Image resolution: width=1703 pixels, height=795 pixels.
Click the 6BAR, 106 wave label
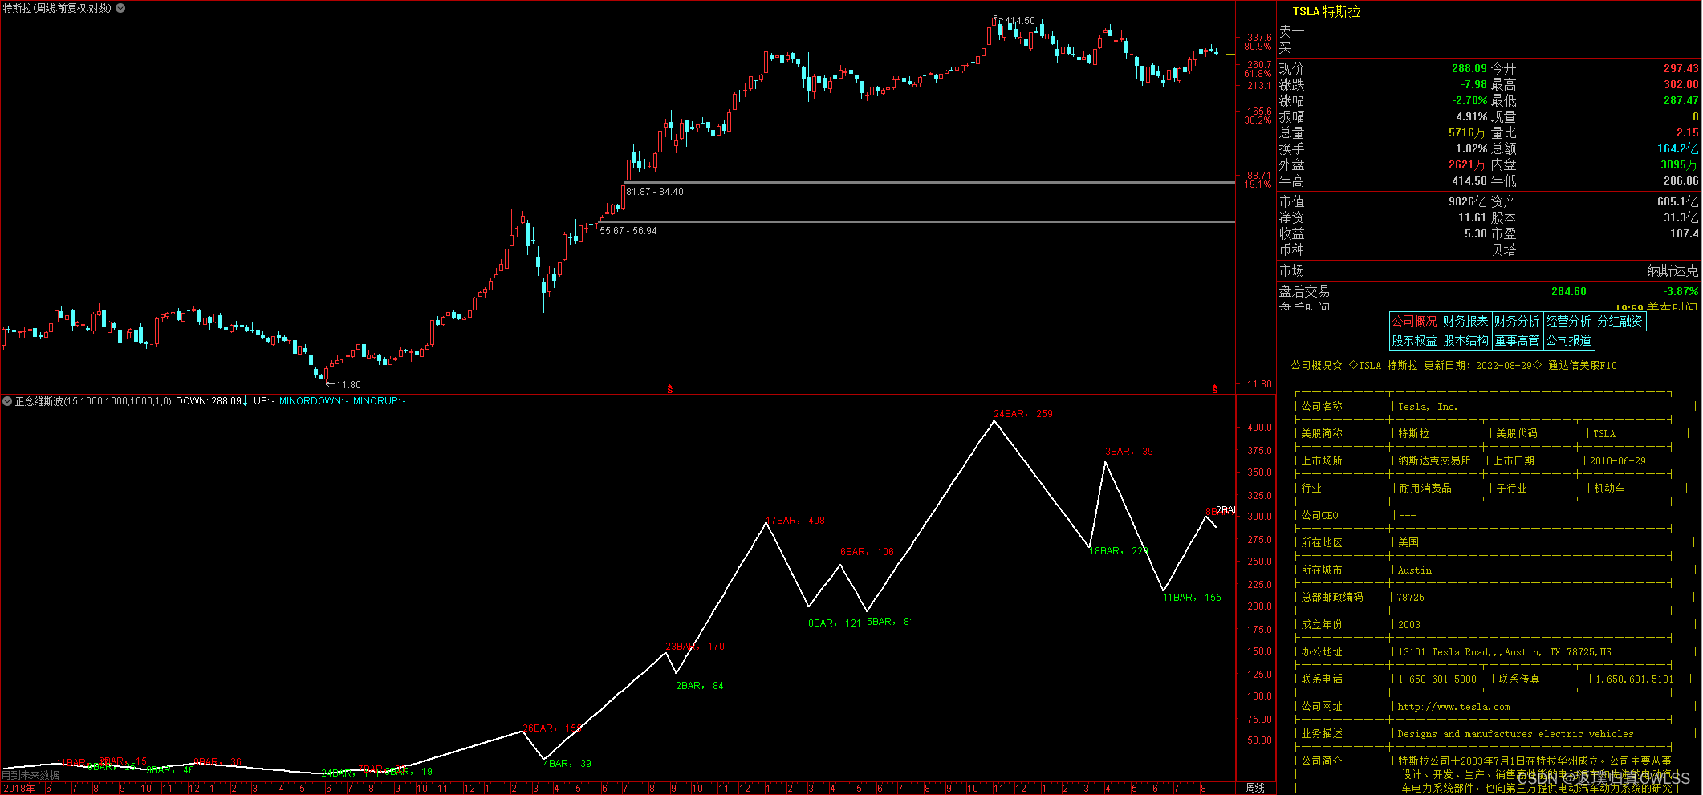(x=867, y=552)
